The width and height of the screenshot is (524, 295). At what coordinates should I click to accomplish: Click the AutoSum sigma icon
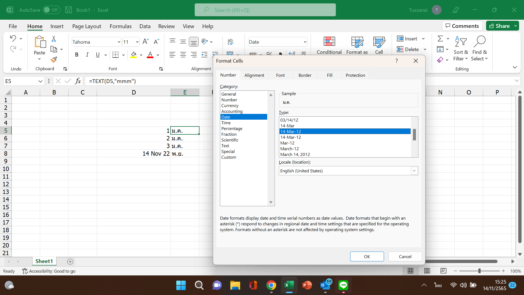pyautogui.click(x=440, y=39)
